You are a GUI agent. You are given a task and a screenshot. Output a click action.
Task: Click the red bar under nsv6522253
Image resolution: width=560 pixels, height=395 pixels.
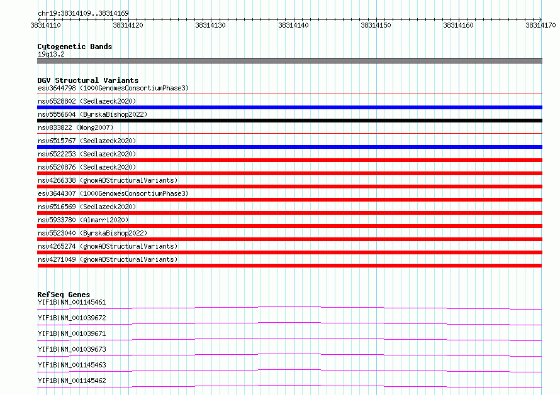click(289, 160)
